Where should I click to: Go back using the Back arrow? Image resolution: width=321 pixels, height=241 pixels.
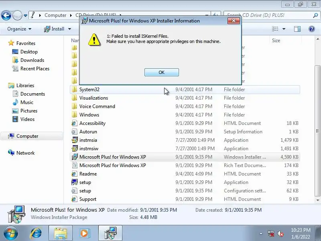point(6,15)
